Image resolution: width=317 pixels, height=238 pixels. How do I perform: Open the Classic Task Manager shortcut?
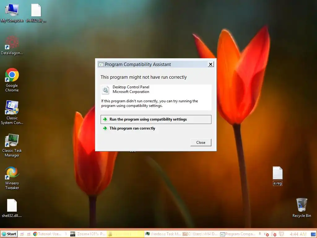tap(12, 145)
